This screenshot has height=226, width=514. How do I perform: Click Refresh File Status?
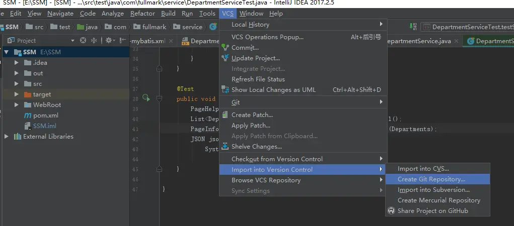coord(303,79)
